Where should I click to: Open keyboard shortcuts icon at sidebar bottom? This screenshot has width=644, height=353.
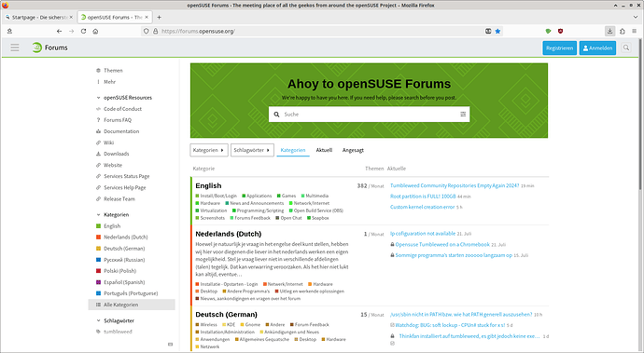coord(171,345)
